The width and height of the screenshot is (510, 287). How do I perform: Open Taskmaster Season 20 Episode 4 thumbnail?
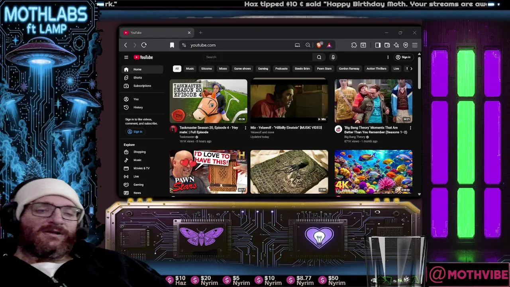(x=208, y=101)
